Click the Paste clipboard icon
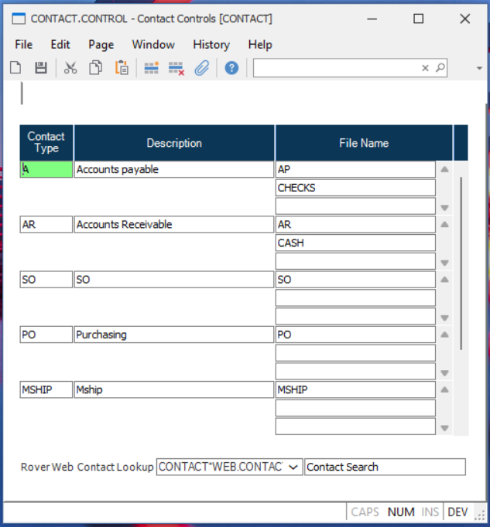The image size is (490, 527). click(122, 68)
